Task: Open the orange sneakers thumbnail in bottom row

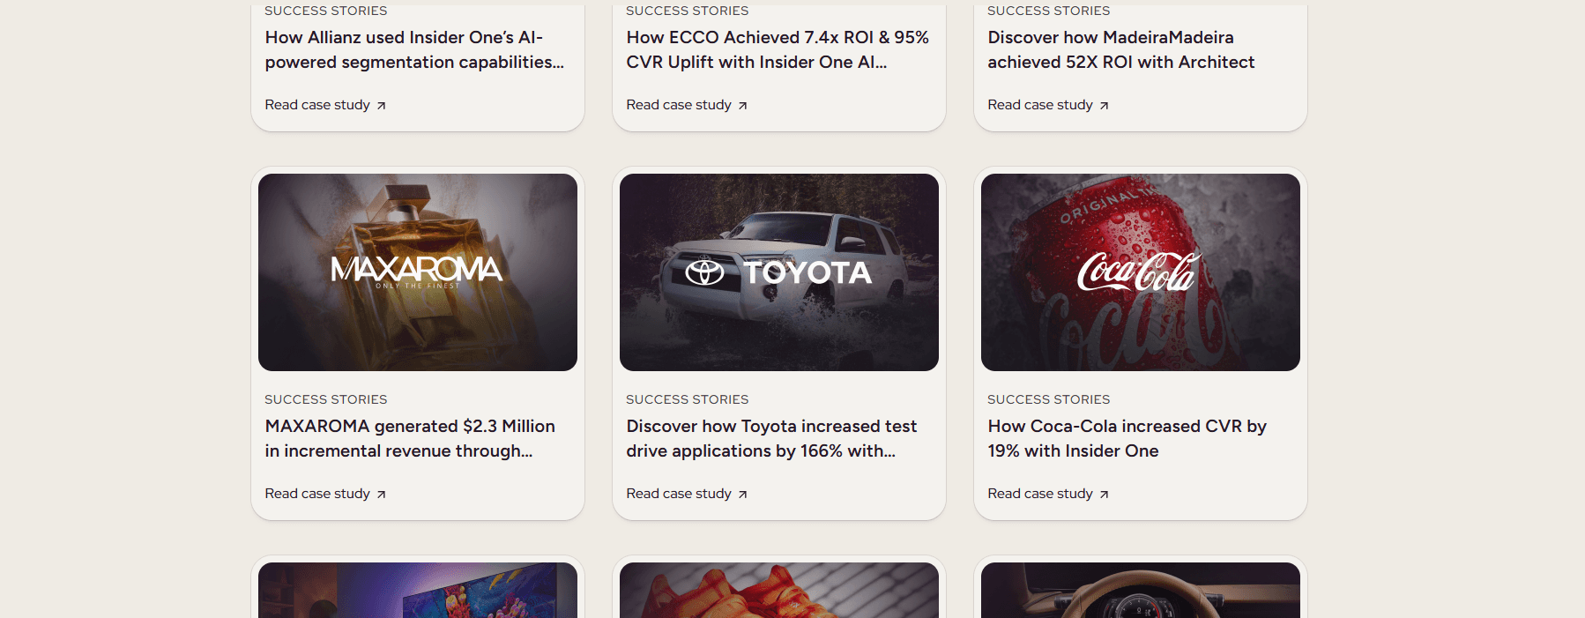Action: click(x=779, y=590)
